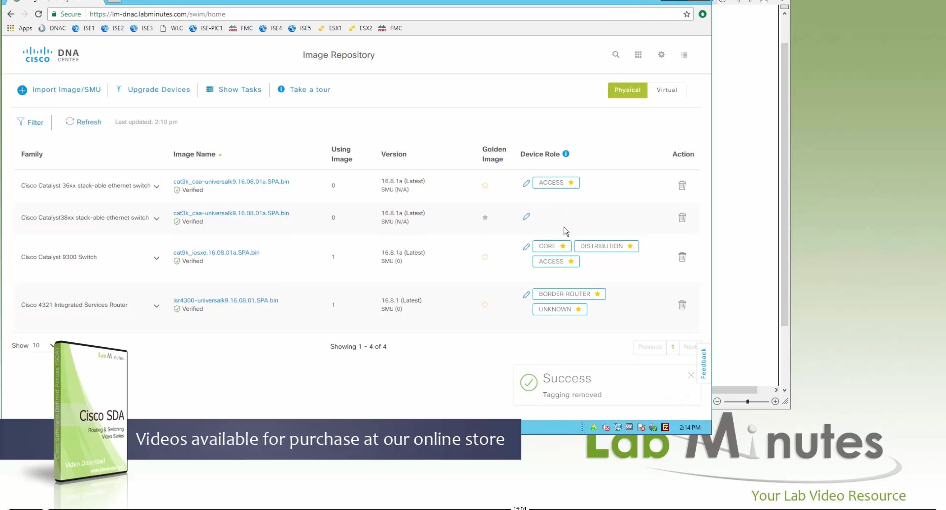
Task: Toggle the ACCESS role tag star on Catalyst 36xx
Action: click(571, 183)
